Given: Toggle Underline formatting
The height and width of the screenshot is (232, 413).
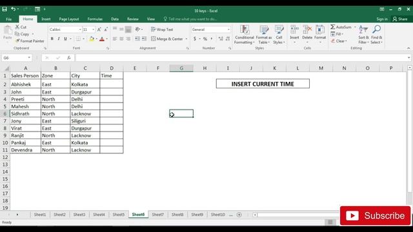Looking at the screenshot, I should pos(65,39).
